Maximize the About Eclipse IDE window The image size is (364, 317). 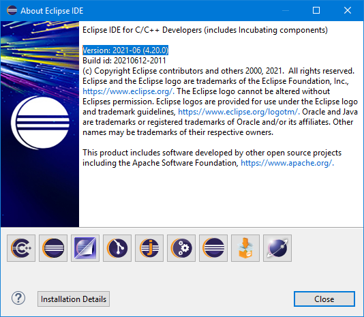click(316, 10)
